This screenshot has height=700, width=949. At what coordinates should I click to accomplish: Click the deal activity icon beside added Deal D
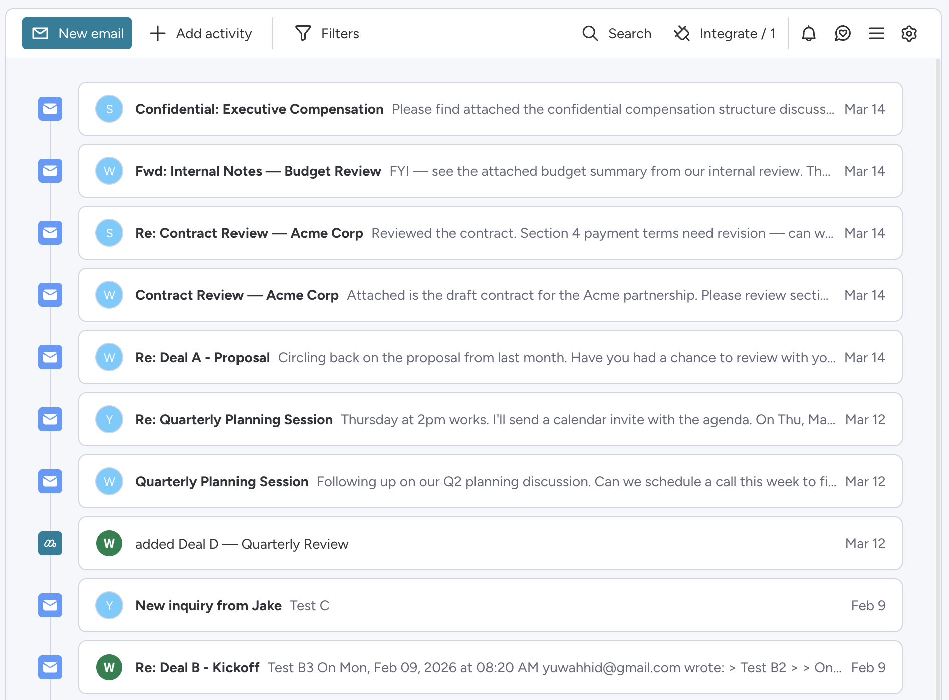50,543
